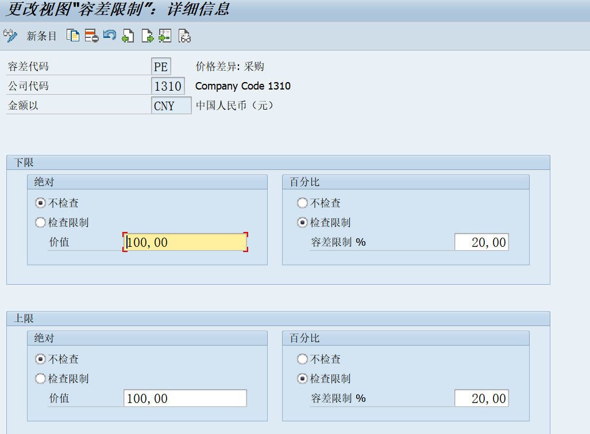Click the 容差代码 field PE

point(161,67)
